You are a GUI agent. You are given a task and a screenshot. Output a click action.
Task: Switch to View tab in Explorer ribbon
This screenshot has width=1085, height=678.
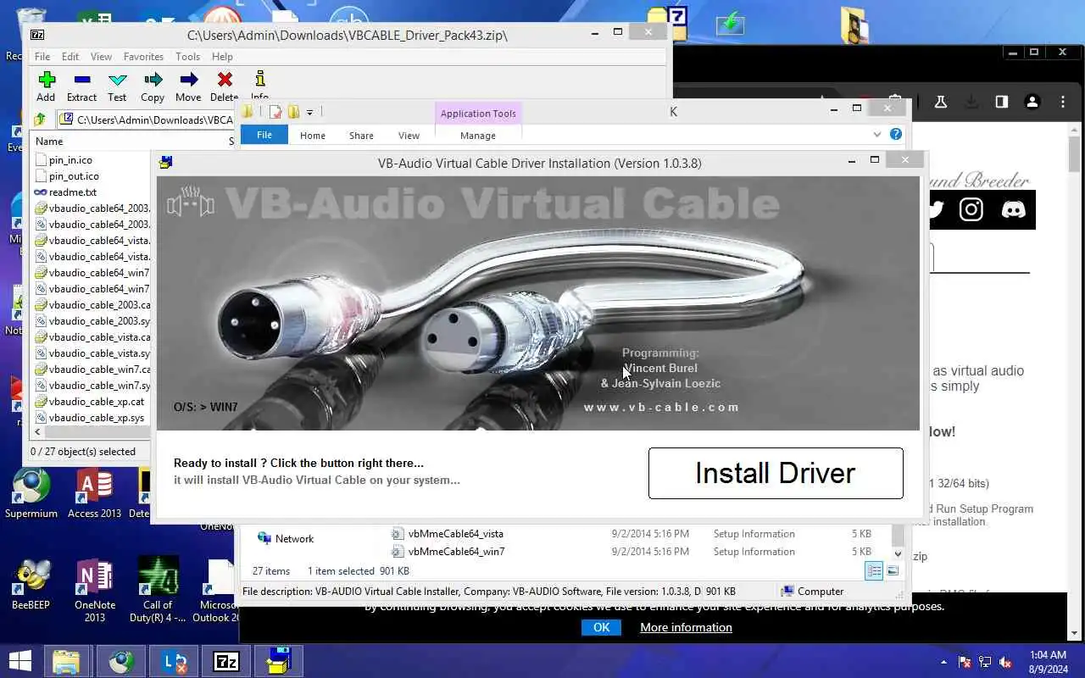409,136
